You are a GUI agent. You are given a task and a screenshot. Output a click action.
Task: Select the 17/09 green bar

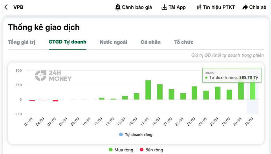click(148, 90)
